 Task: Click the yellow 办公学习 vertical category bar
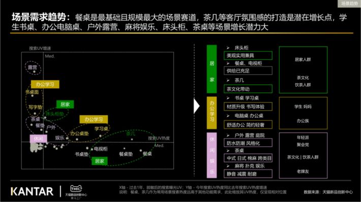pyautogui.click(x=212, y=113)
